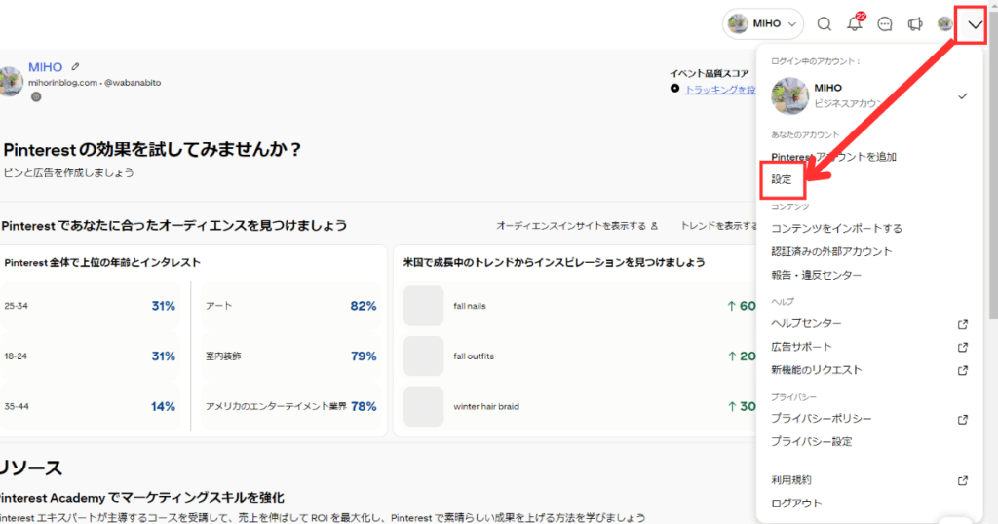Open the MIHO profile name link
Screen dimensions: 998x524
click(x=45, y=67)
